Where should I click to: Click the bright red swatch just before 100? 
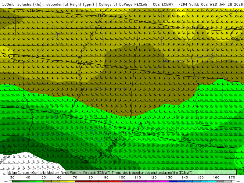point(118,181)
